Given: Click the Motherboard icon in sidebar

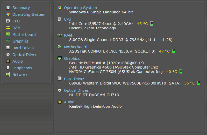Looking at the screenshot, I should [8, 34].
